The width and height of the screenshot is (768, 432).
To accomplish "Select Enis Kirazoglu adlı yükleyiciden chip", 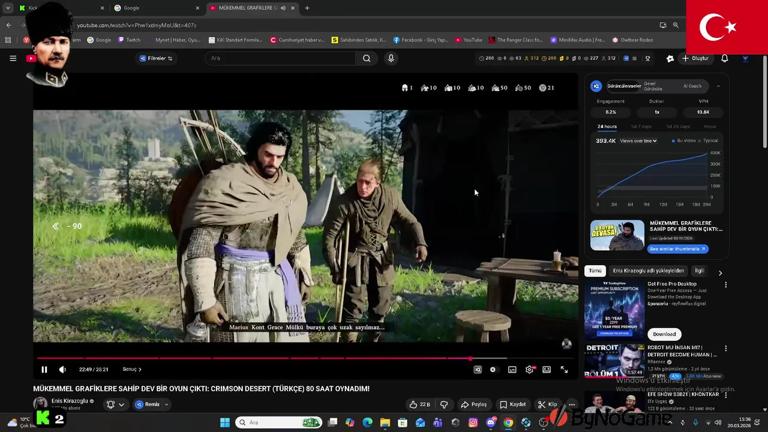I will coord(648,271).
